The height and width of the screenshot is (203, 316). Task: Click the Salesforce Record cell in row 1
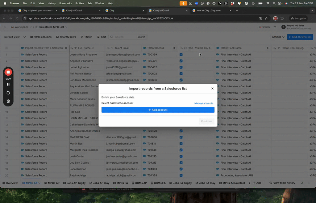click(44, 55)
